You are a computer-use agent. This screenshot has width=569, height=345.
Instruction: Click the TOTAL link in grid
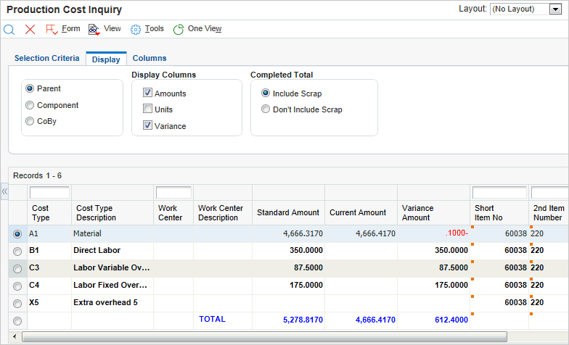(212, 319)
